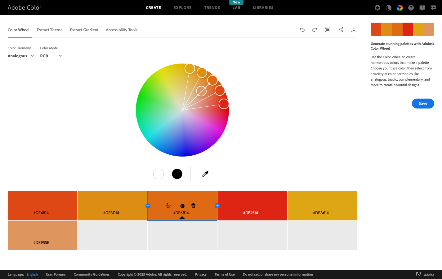Toggle contrast check on the #DE6B14 swatch

coord(182,206)
